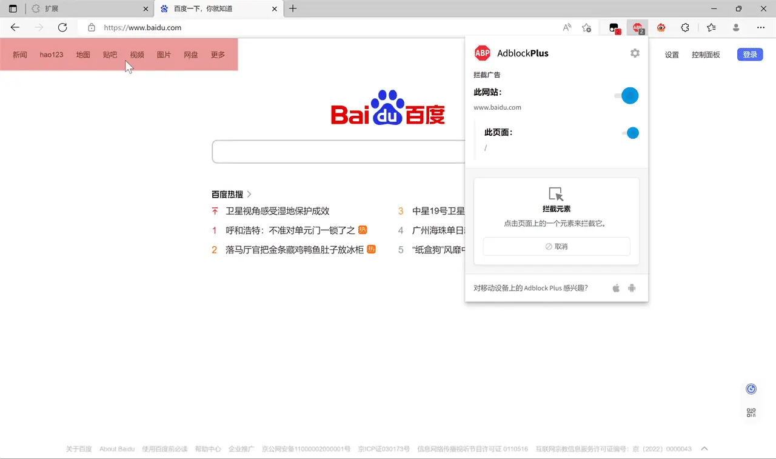
Task: Click the 取消 button in block element
Action: (x=556, y=247)
